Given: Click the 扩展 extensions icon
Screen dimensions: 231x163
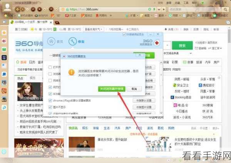Looking at the screenshot, I should 127,15.
